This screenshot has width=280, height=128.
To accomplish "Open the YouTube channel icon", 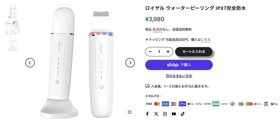I will coord(174,114).
